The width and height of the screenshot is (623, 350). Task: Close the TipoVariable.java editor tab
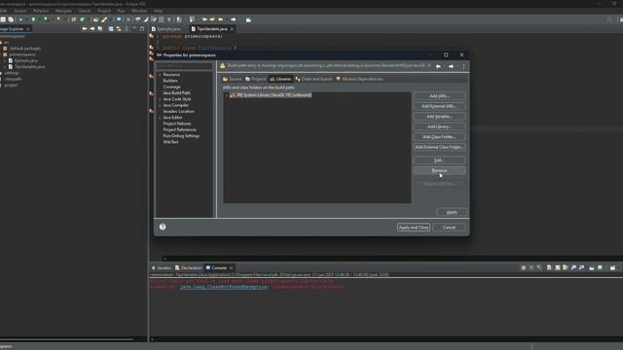(x=232, y=29)
